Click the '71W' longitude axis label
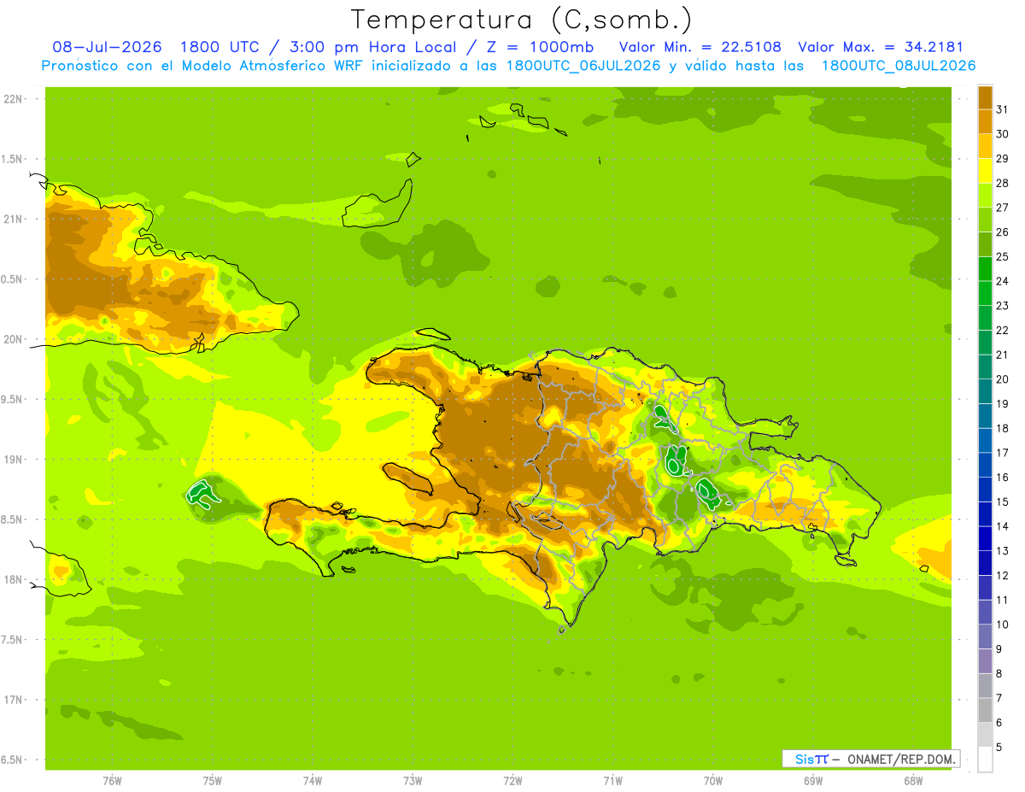 pos(612,781)
